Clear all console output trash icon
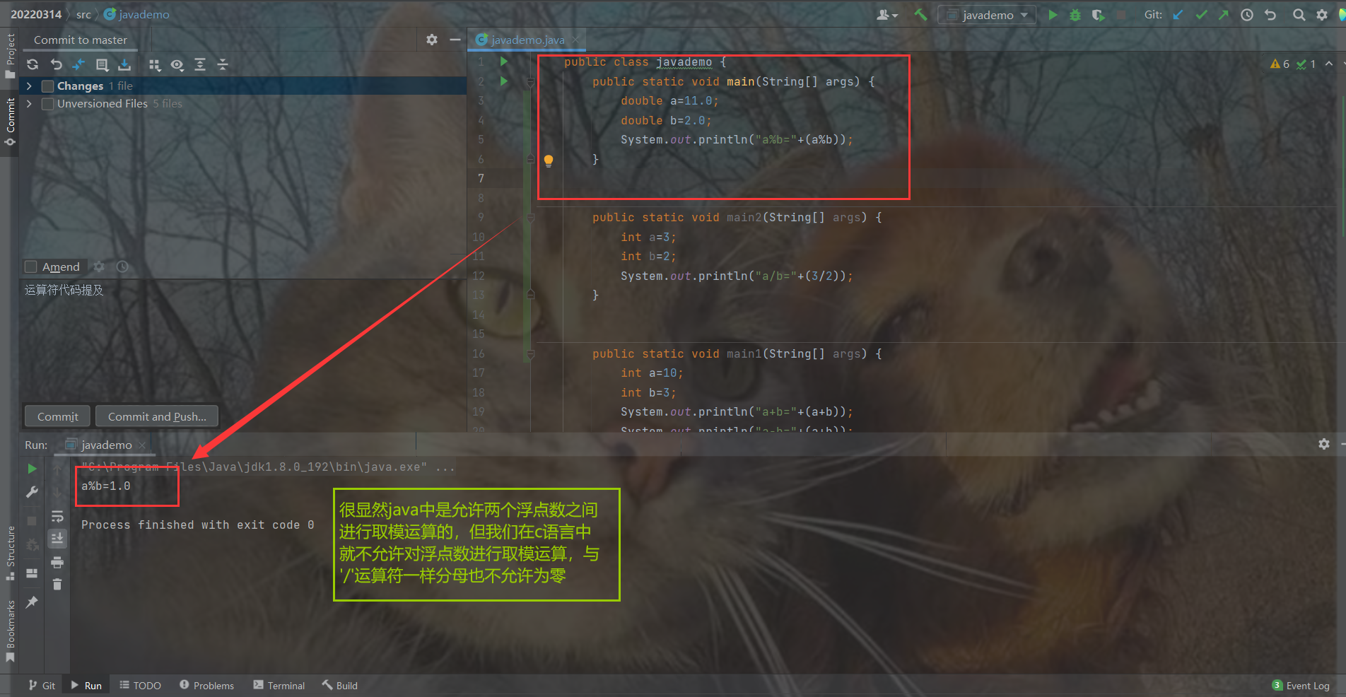 click(57, 585)
